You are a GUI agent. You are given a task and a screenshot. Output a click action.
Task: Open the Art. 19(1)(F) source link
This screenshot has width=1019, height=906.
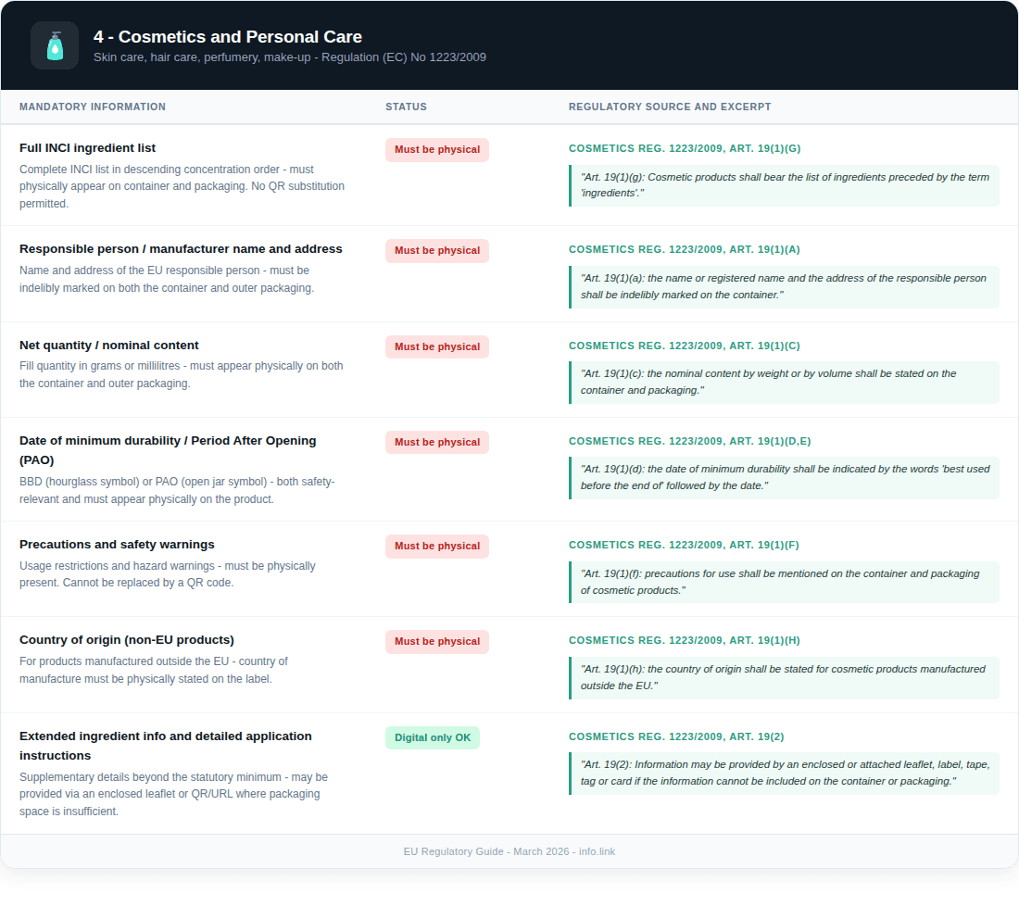[x=684, y=545]
